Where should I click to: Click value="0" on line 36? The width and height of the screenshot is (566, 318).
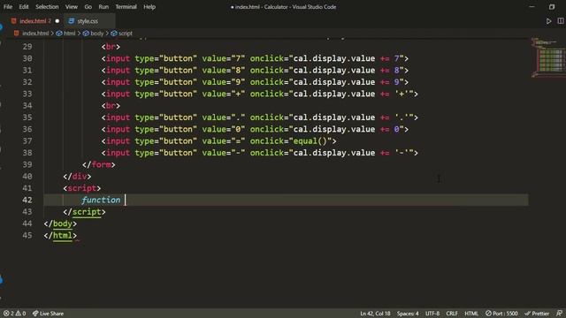click(x=224, y=129)
